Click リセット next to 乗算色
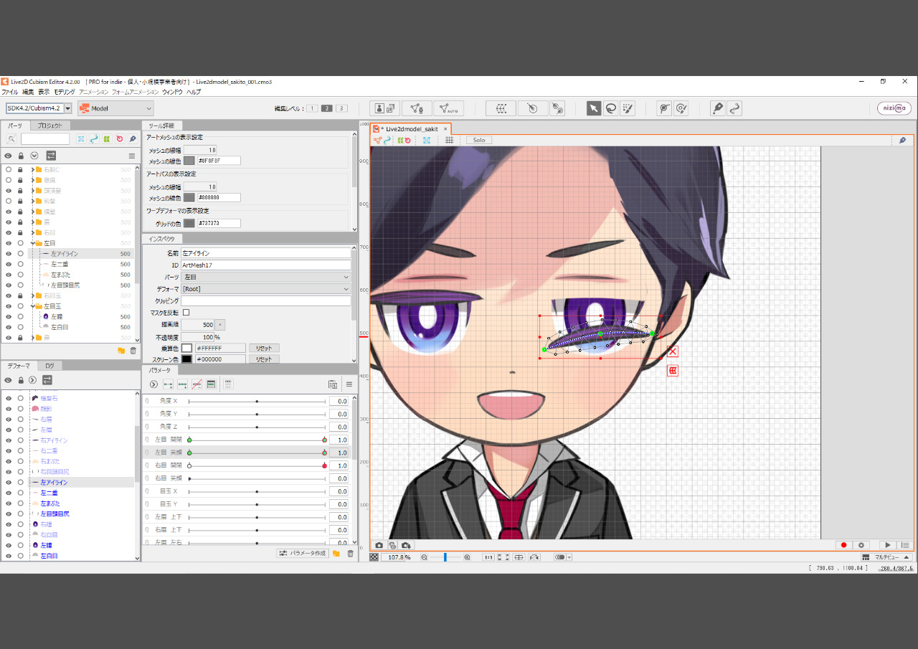The height and width of the screenshot is (649, 918). click(264, 348)
